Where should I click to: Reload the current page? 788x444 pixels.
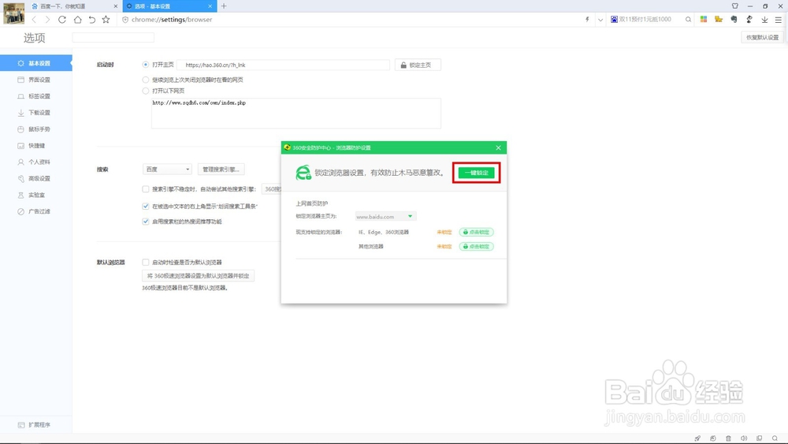[x=61, y=20]
